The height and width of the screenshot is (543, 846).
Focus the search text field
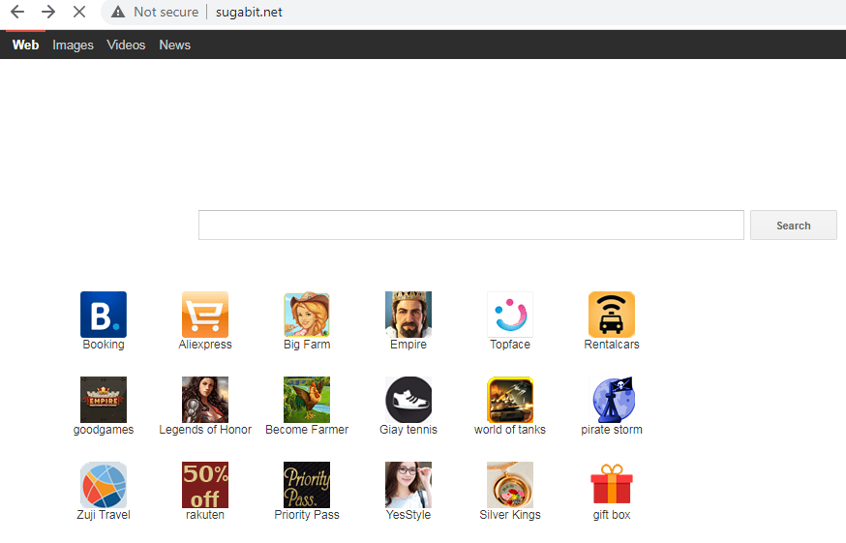point(470,226)
